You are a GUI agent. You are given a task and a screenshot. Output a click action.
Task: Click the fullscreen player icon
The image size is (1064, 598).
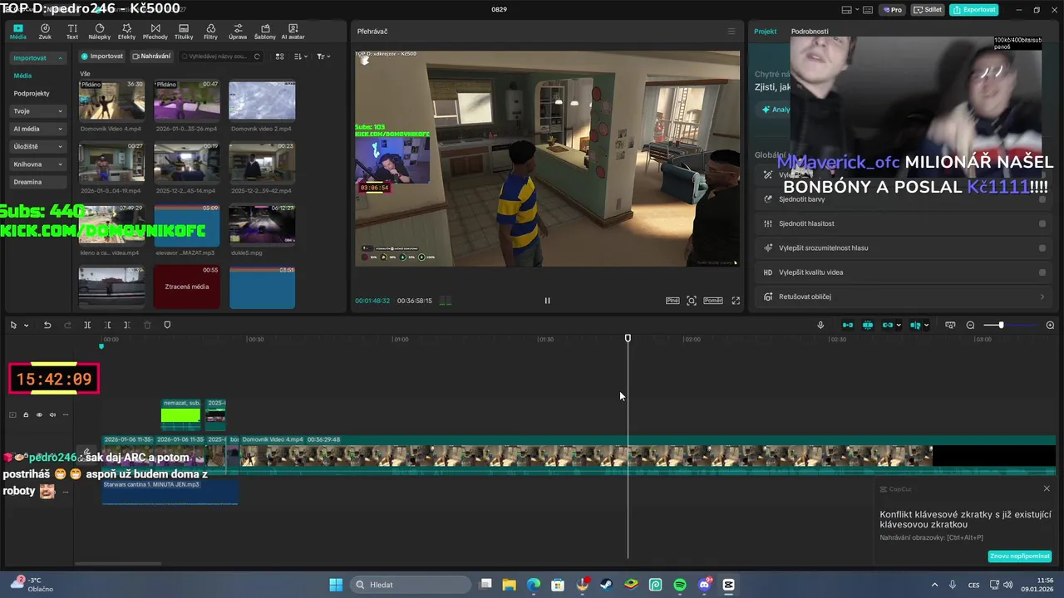point(736,301)
